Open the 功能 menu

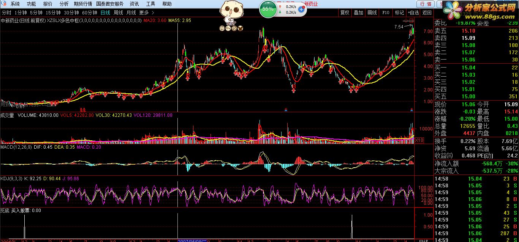tap(32, 4)
